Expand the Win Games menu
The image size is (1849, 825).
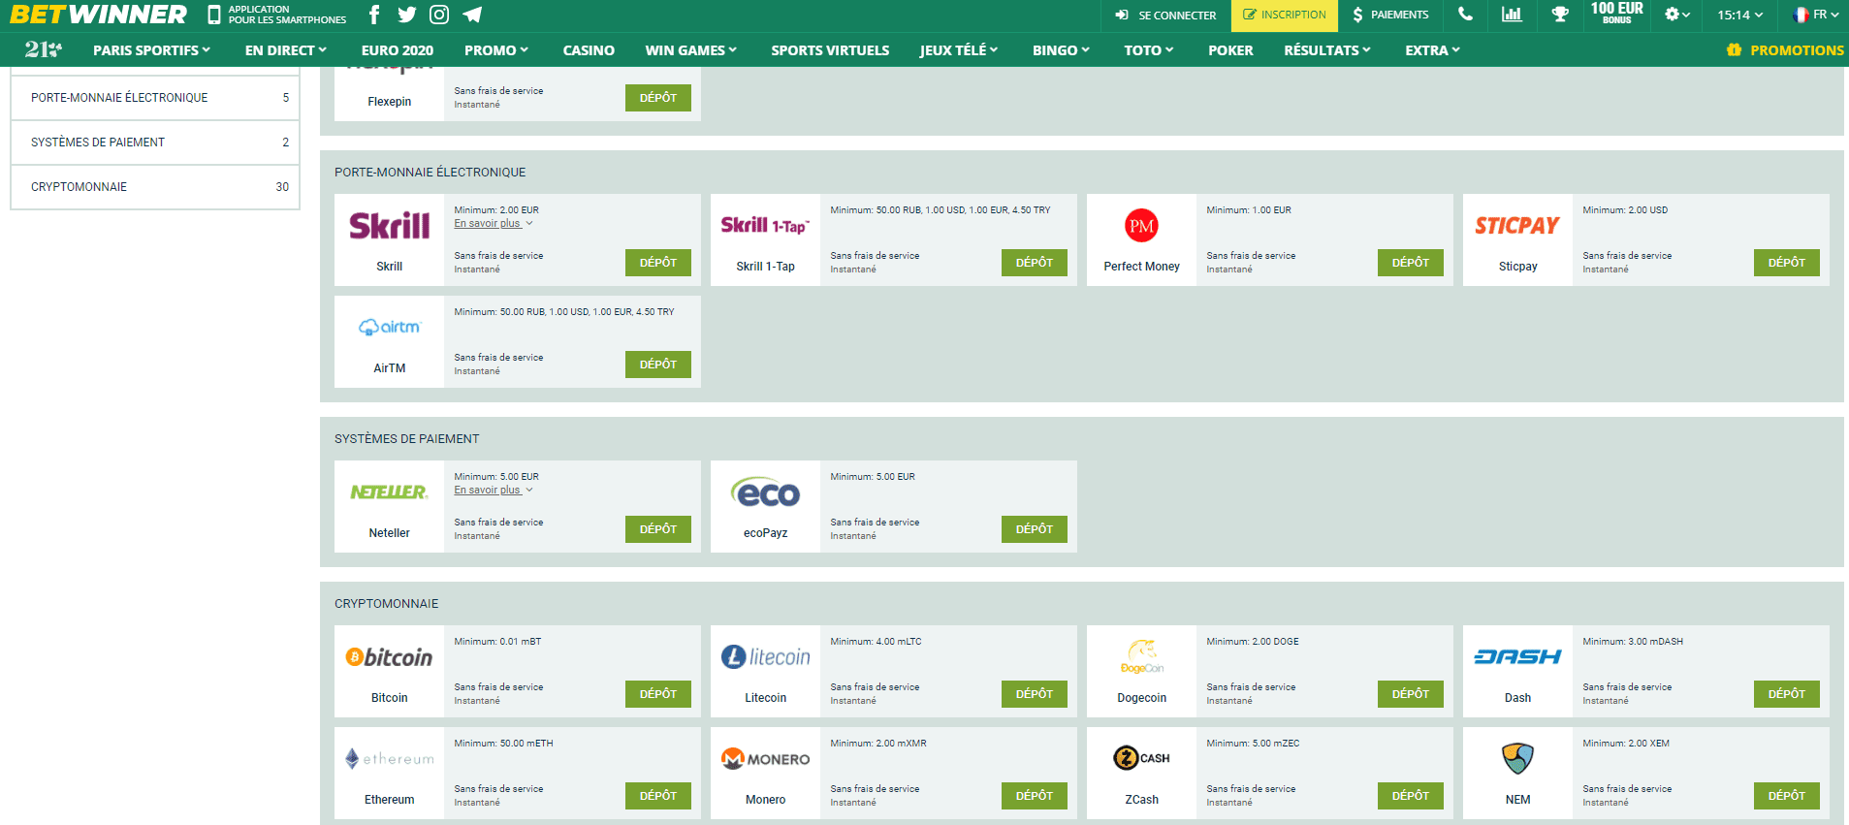click(691, 50)
